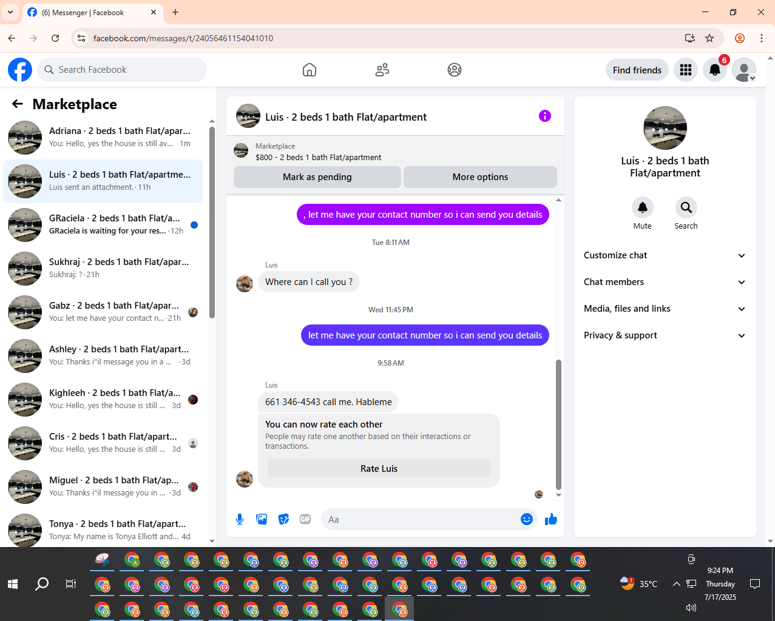
Task: Open the Sukhraj conversation
Action: click(x=103, y=269)
